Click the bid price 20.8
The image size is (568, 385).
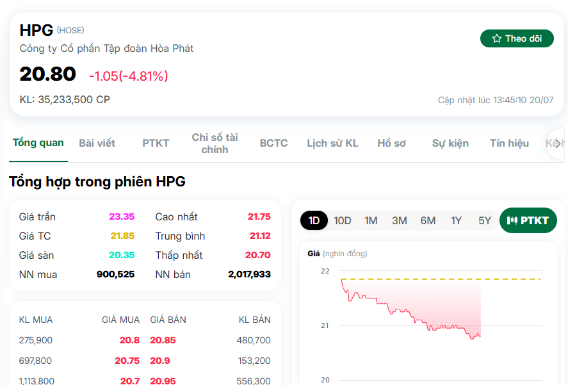130,340
